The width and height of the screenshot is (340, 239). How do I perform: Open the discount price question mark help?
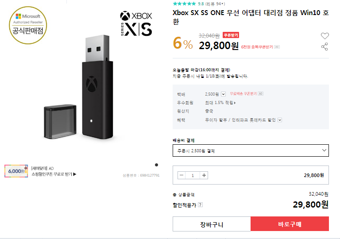201,205
